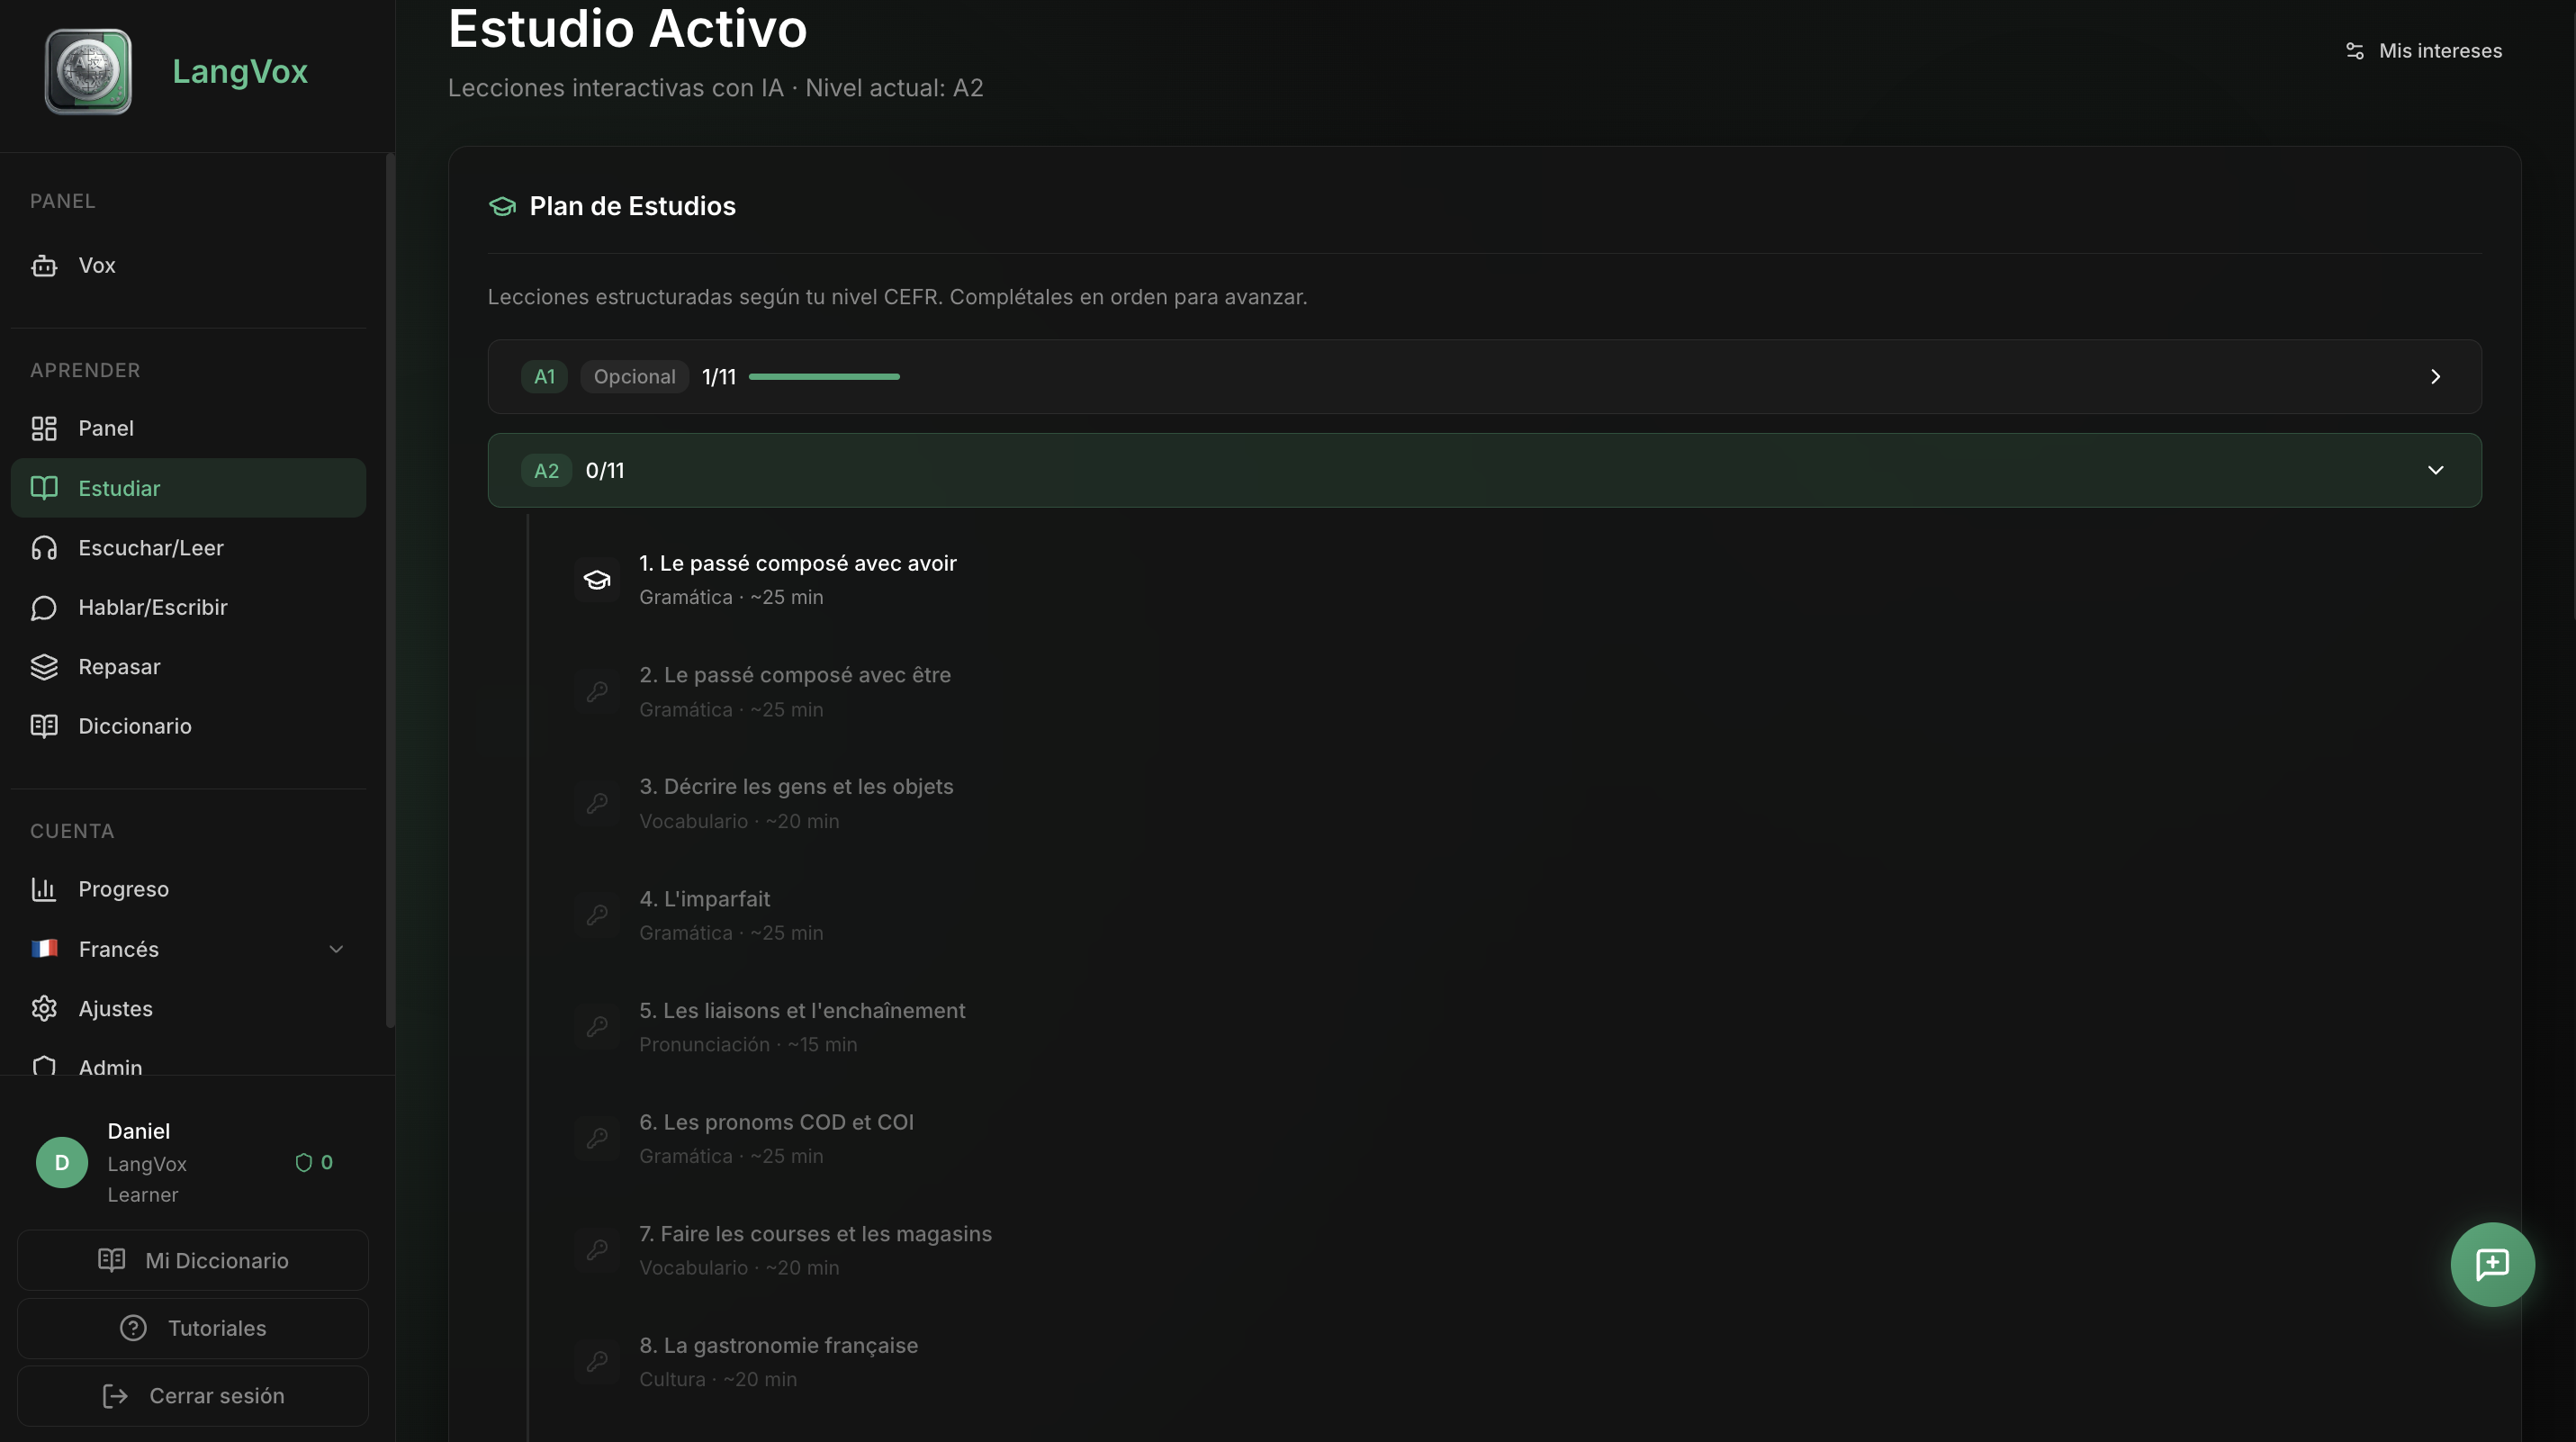Open Vox robot icon in sidebar
The width and height of the screenshot is (2576, 1442).
(x=44, y=266)
